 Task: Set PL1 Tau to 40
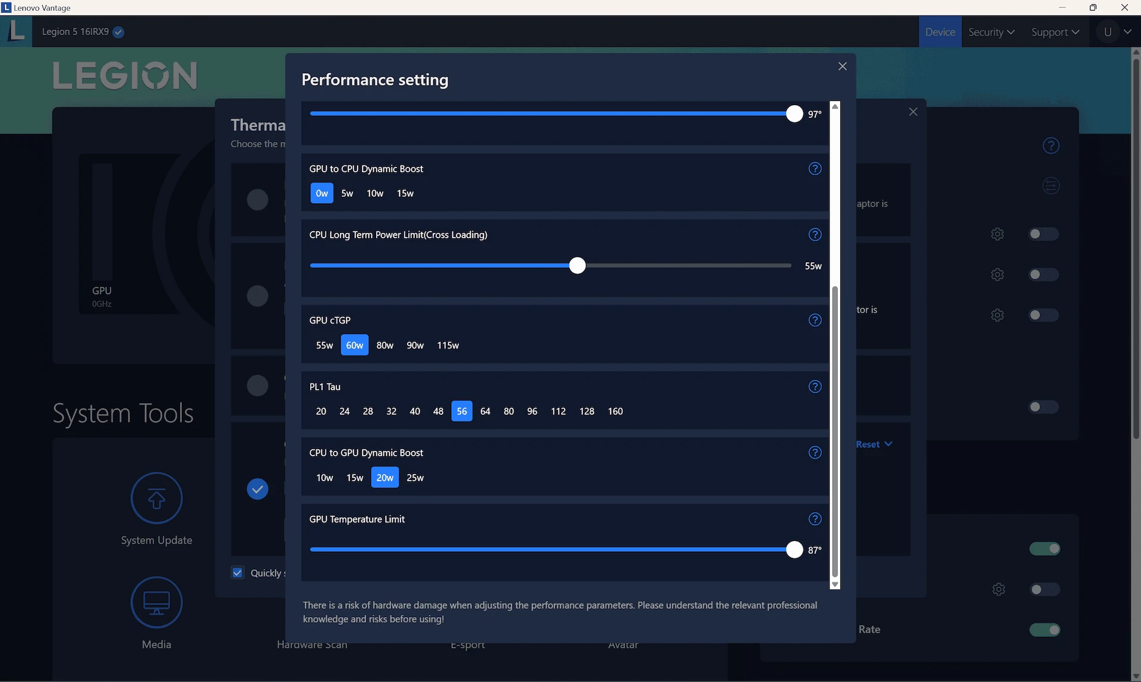(415, 411)
